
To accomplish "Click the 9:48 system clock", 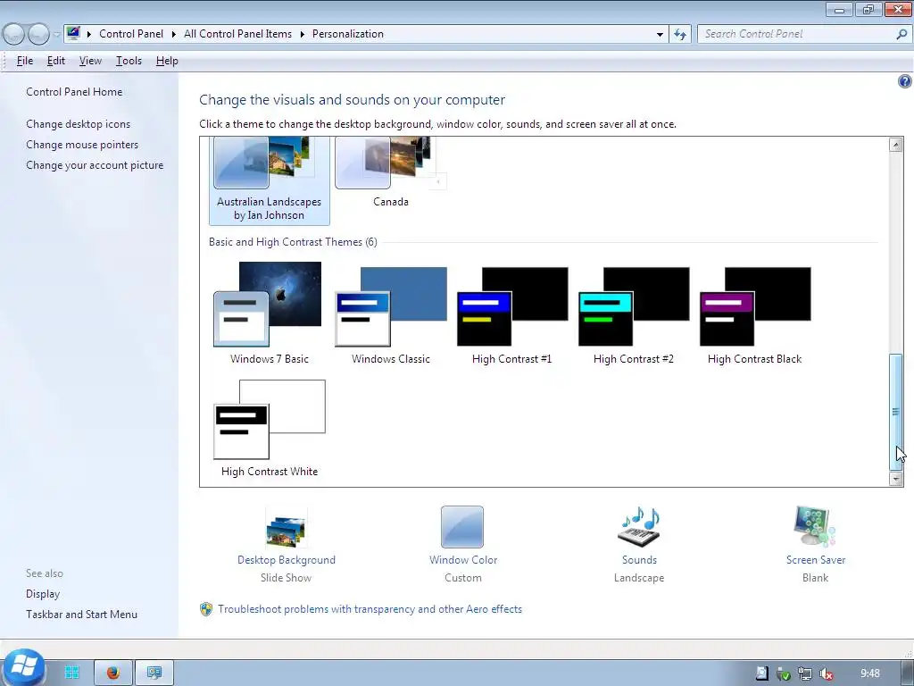I will click(x=869, y=673).
